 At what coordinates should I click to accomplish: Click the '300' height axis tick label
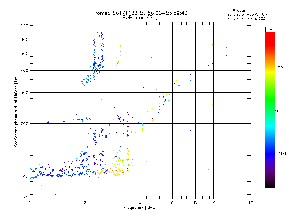point(24,93)
